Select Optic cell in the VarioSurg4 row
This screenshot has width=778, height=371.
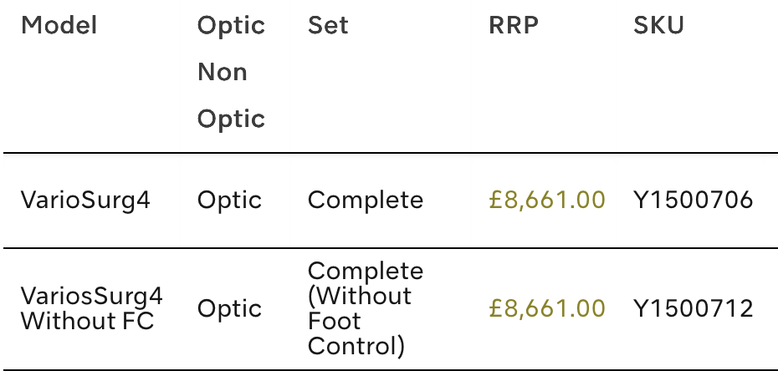coord(229,201)
